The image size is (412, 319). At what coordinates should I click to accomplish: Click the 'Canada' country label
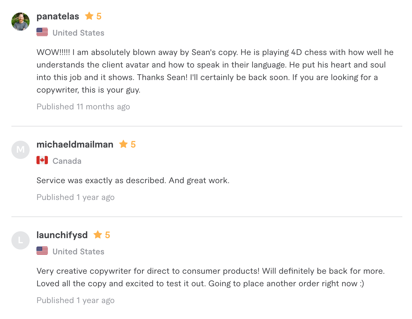[67, 161]
